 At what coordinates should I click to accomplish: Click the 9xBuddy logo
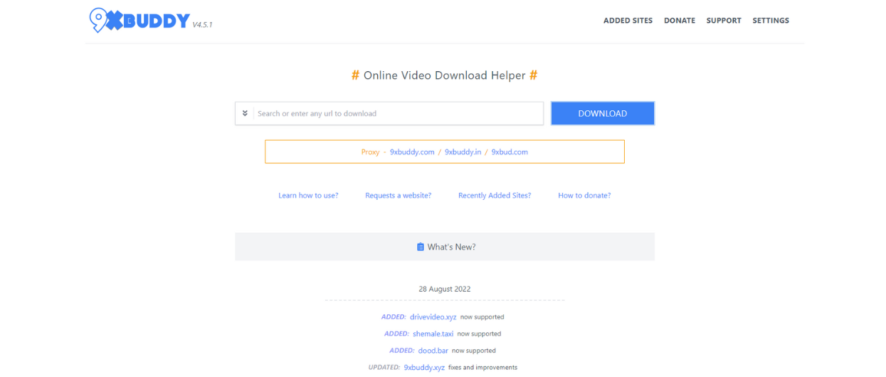pyautogui.click(x=139, y=21)
